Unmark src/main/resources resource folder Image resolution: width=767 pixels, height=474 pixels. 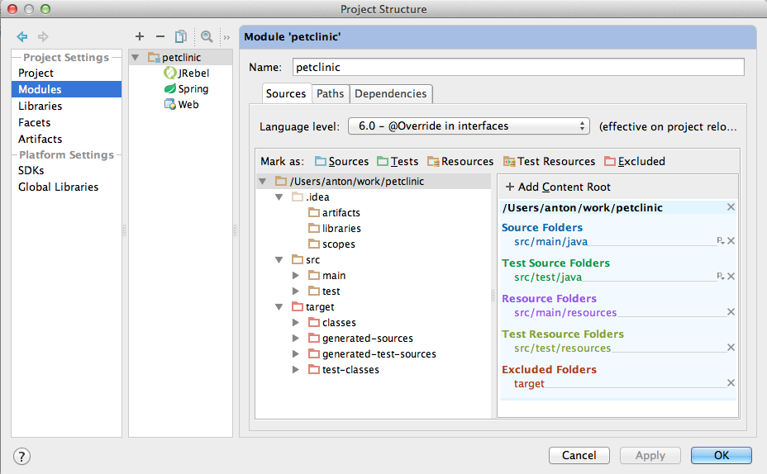point(731,312)
